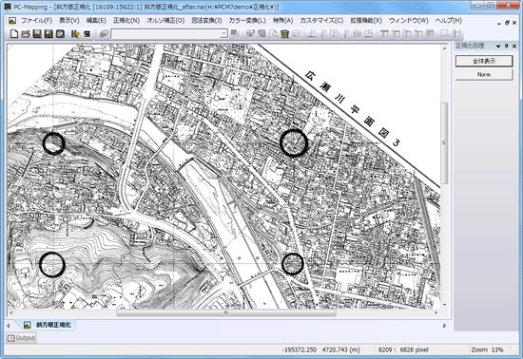Click the first floppy disk save icon
This screenshot has width=523, height=359.
[x=37, y=33]
